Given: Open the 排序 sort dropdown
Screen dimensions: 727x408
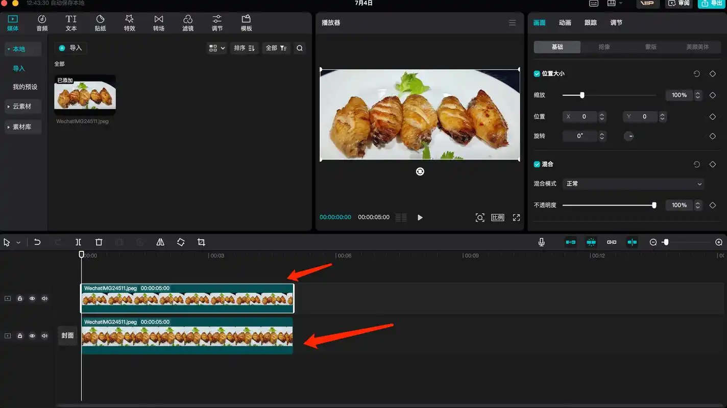Looking at the screenshot, I should (x=244, y=48).
